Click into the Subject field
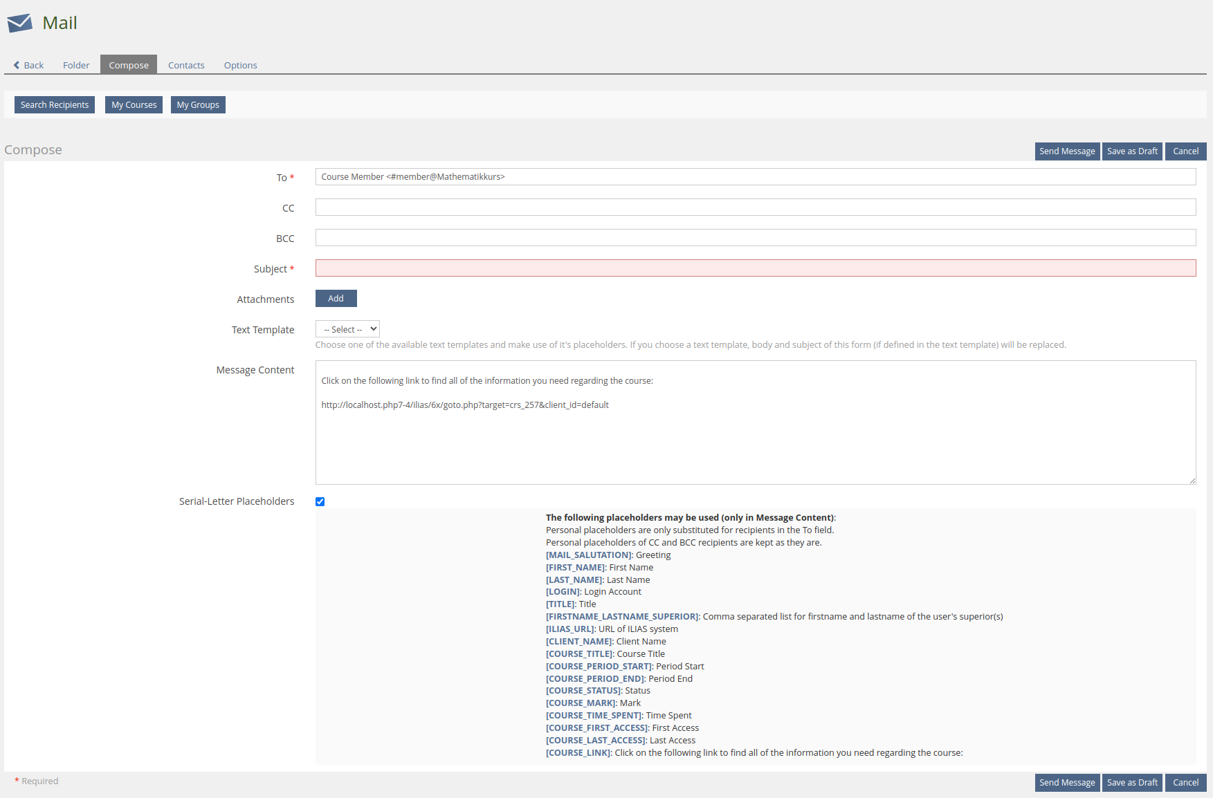 755,268
